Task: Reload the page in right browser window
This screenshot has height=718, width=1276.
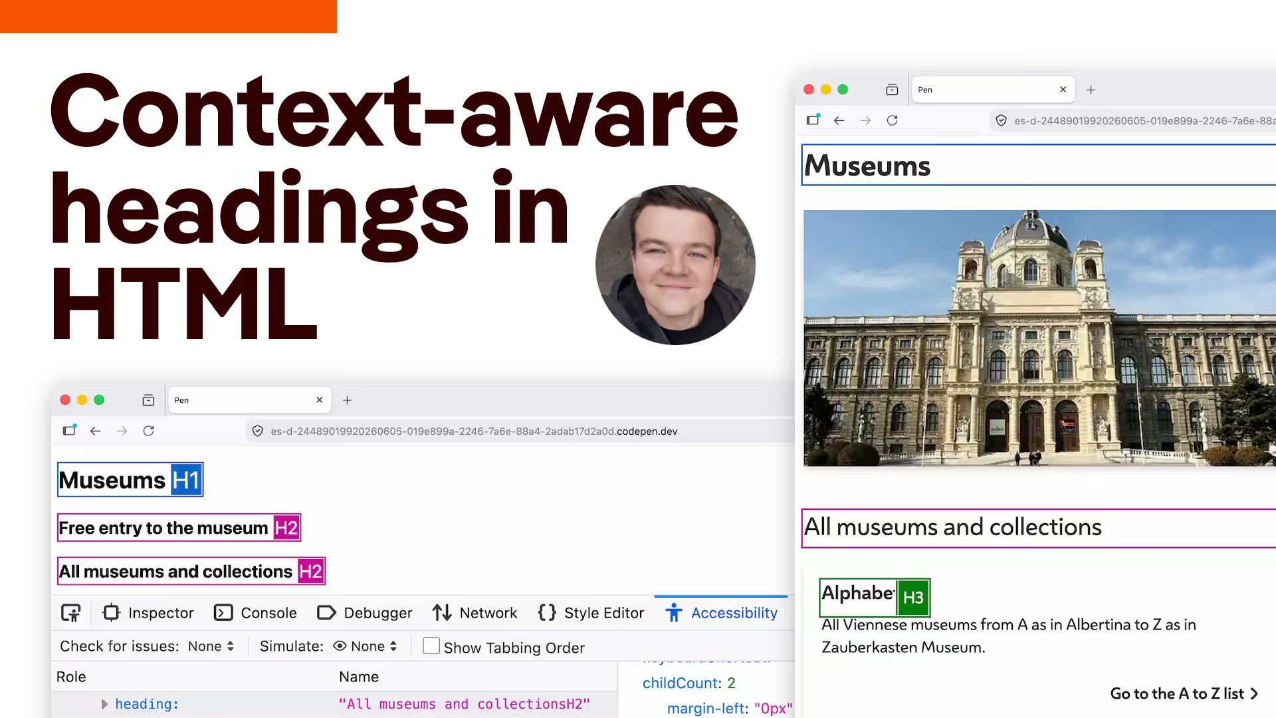Action: tap(893, 120)
